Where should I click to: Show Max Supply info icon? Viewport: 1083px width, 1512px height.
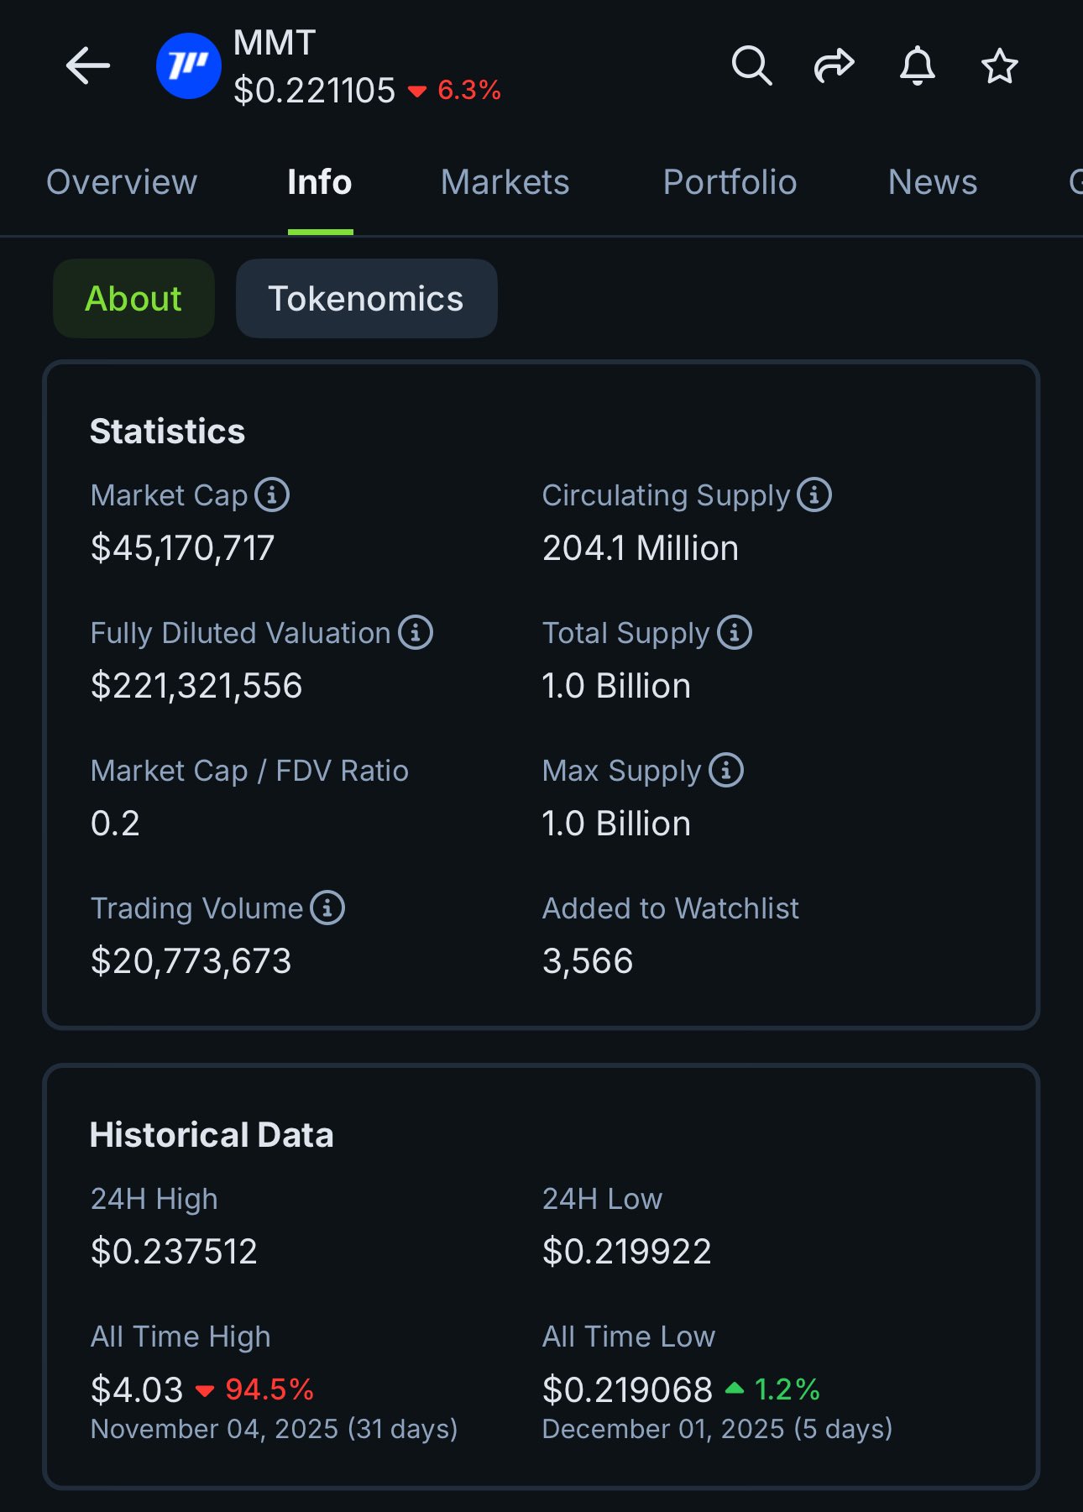click(726, 771)
